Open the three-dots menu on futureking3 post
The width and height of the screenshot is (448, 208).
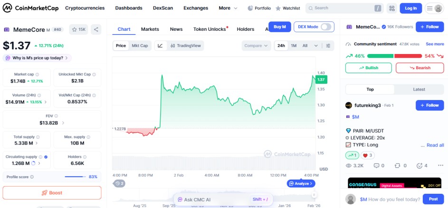pyautogui.click(x=440, y=165)
